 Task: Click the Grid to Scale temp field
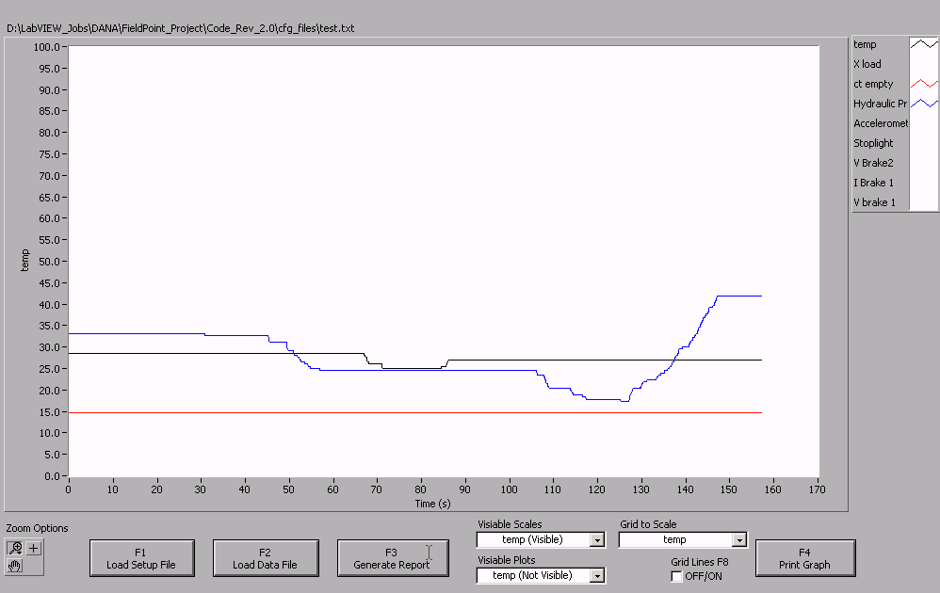coord(675,539)
